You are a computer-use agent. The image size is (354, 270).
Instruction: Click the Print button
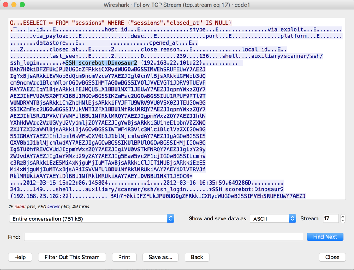pos(124,257)
